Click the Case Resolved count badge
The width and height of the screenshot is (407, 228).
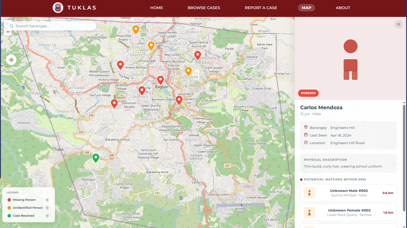pos(47,216)
